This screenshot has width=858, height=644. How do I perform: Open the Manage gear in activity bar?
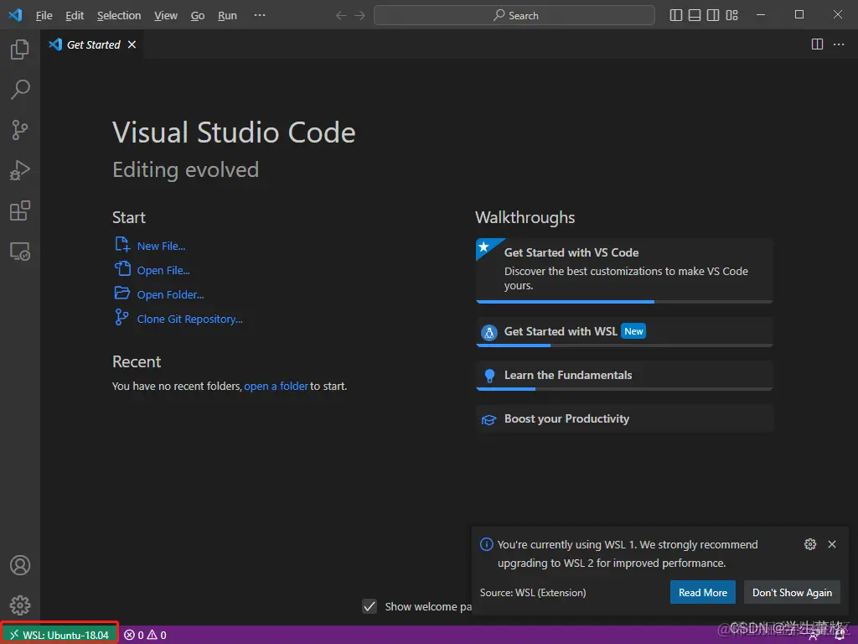pyautogui.click(x=20, y=605)
